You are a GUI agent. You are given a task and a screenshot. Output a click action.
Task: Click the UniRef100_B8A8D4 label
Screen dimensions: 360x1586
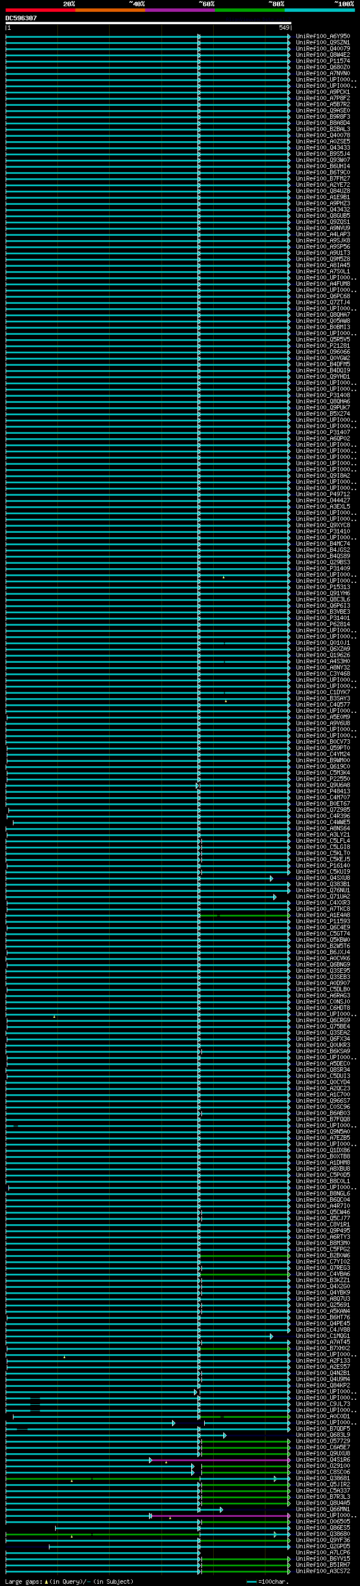point(323,123)
